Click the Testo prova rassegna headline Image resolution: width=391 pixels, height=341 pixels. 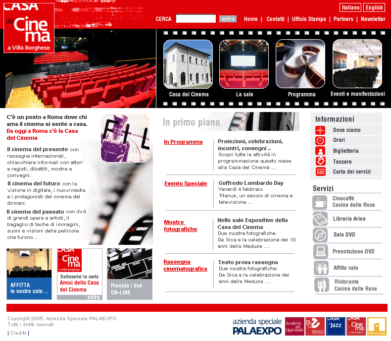click(248, 262)
